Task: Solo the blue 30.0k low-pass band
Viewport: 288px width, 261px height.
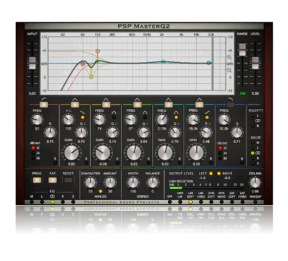Action: (242, 162)
